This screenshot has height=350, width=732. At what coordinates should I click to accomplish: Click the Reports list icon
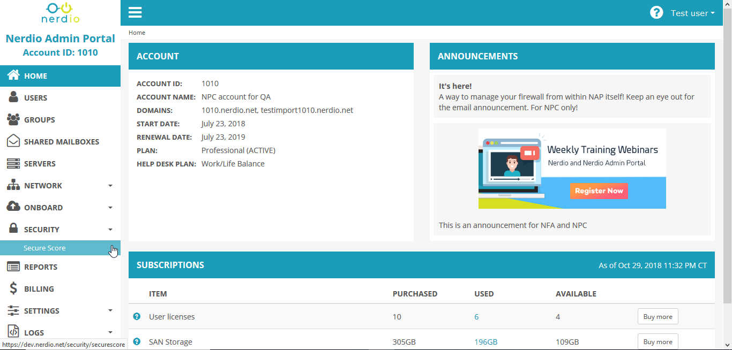pos(13,267)
